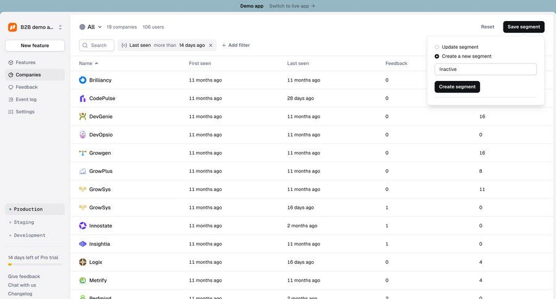The width and height of the screenshot is (556, 299).
Task: Open Companies in the sidebar
Action: click(x=35, y=75)
